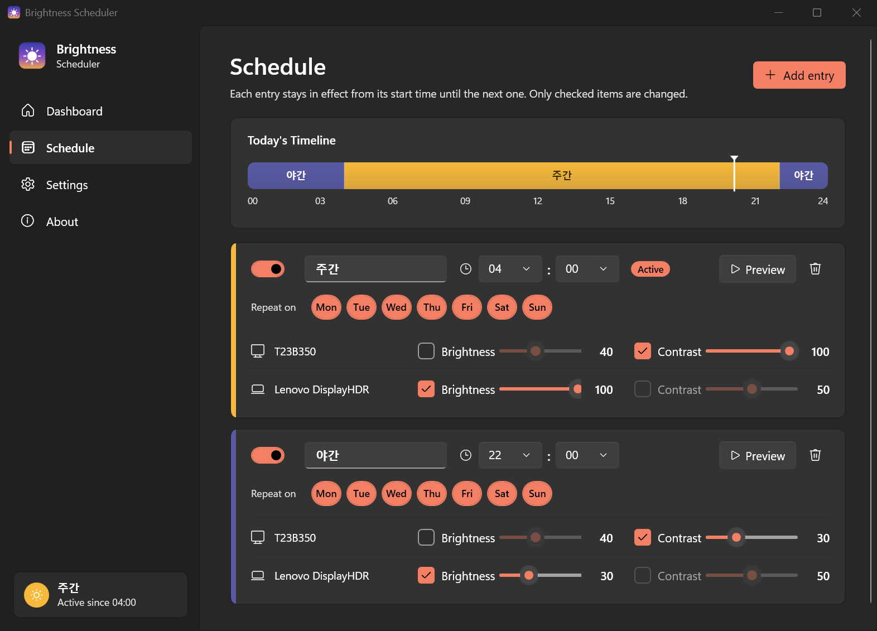Enable Brightness checkbox for T23B350 in 주간
877x631 pixels.
coord(426,351)
